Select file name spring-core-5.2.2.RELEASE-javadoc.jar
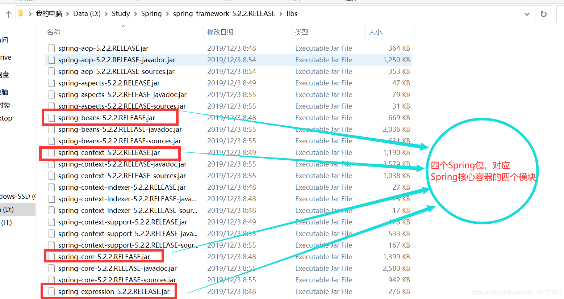The image size is (564, 299). (x=117, y=268)
